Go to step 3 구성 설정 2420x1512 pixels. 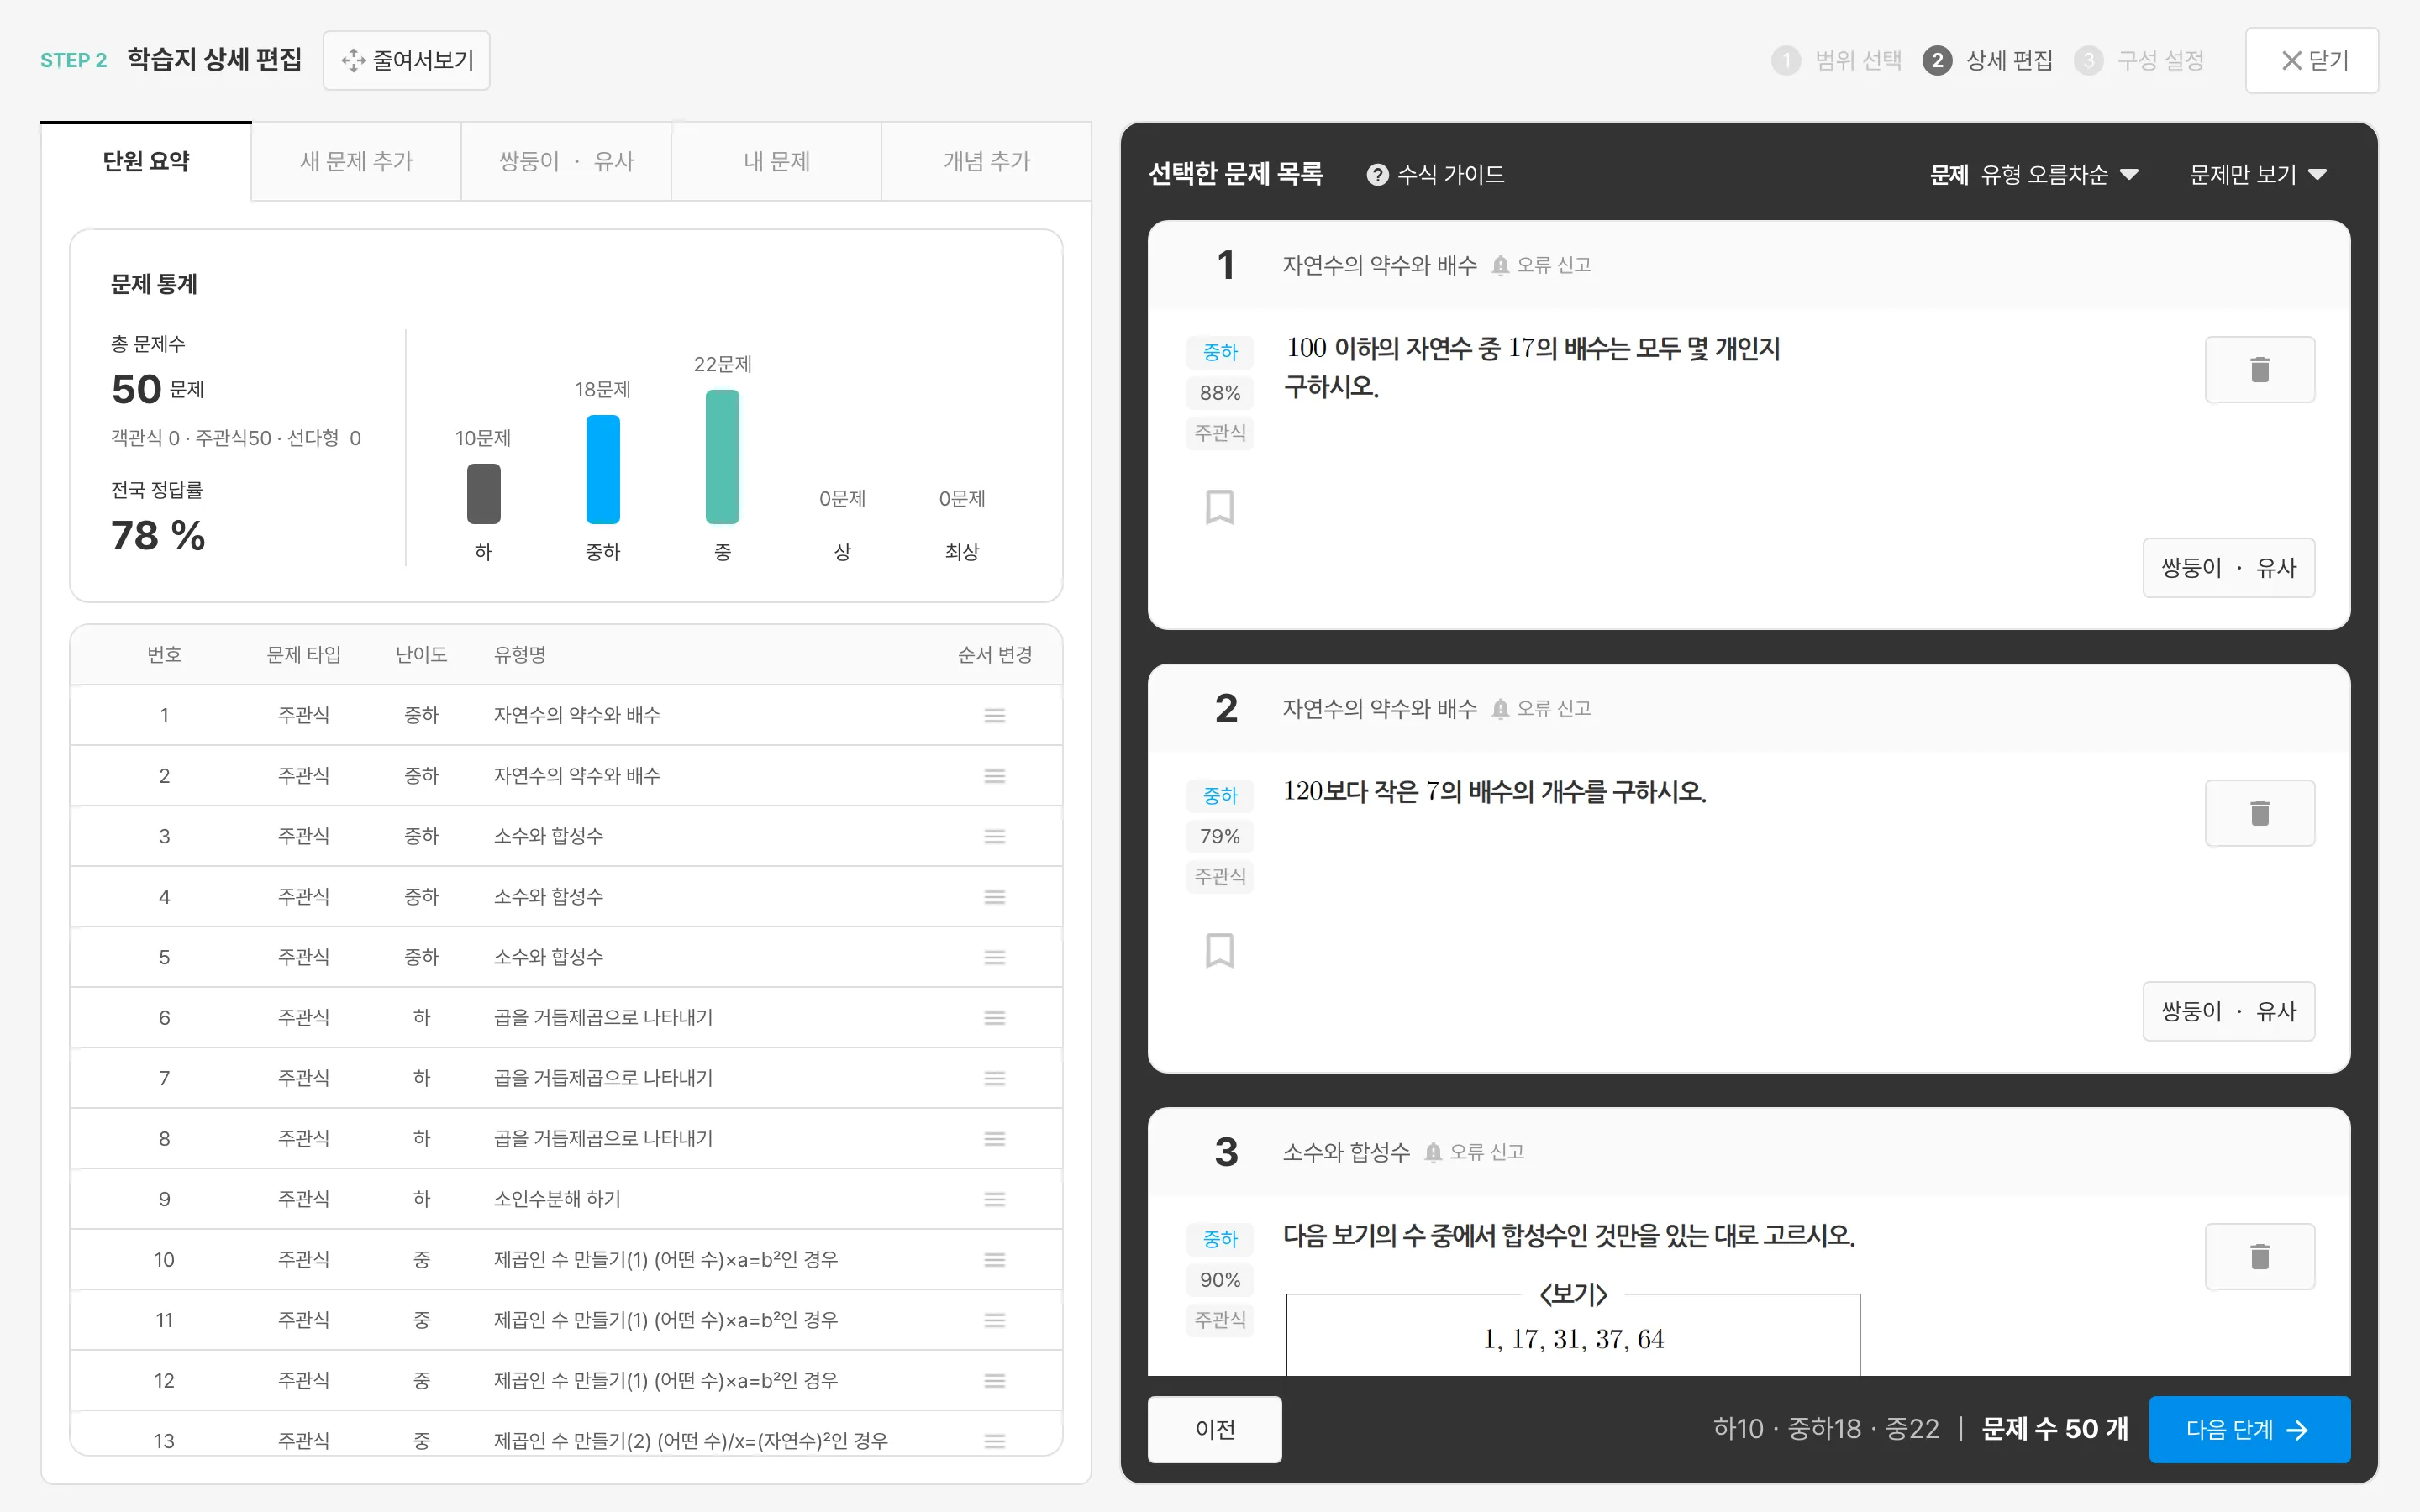[x=2139, y=60]
